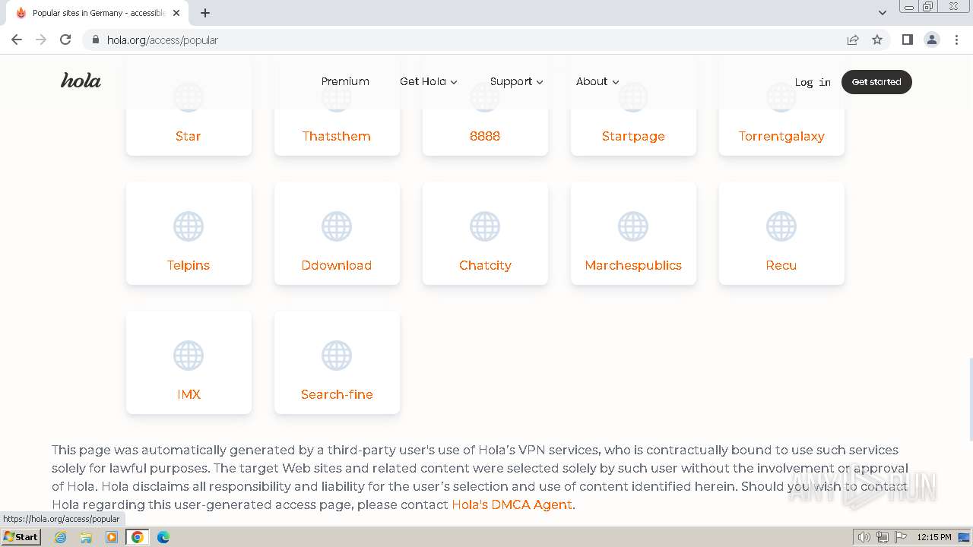This screenshot has width=973, height=547.
Task: Click the Get started button
Action: pos(876,82)
